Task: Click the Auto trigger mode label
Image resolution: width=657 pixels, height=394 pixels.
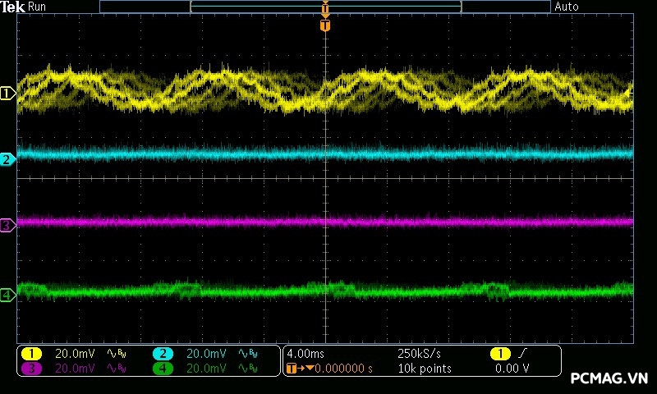Action: pyautogui.click(x=567, y=7)
